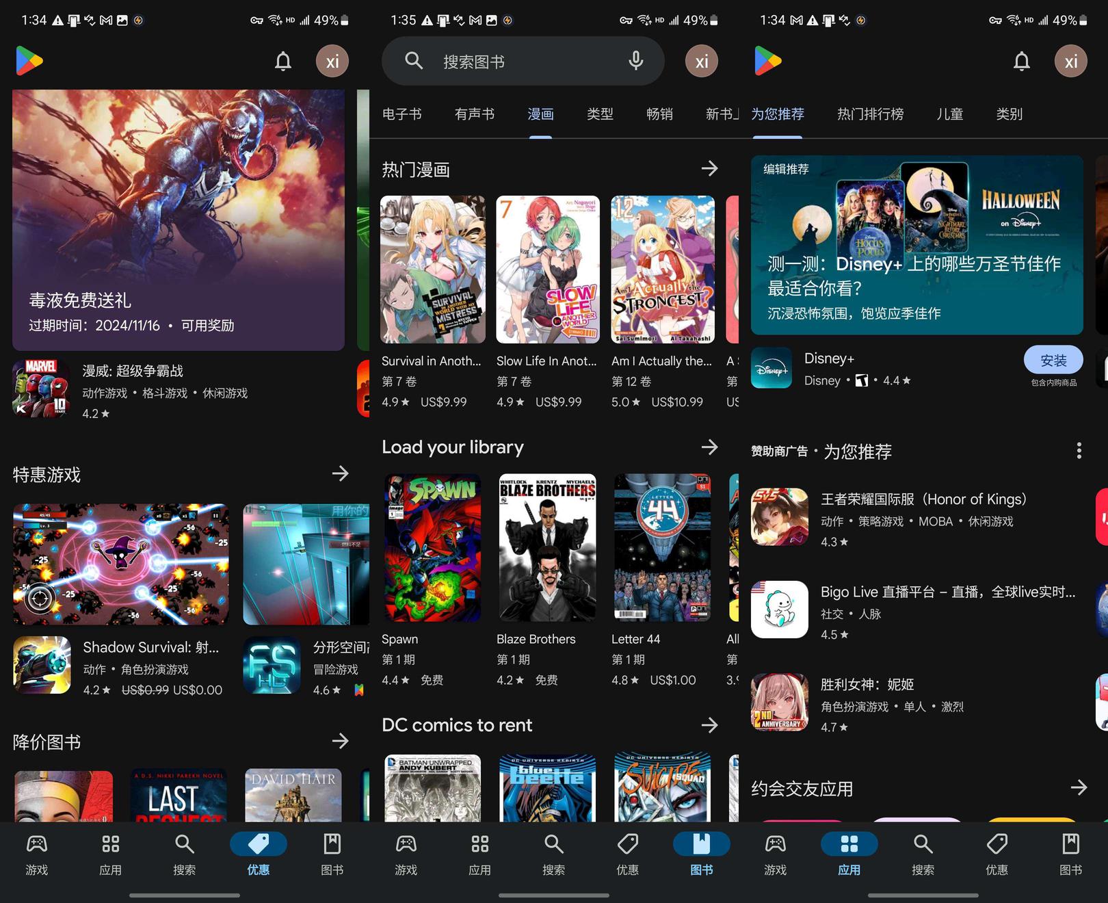Install the Disney+ app with 安装
The image size is (1108, 903).
click(1053, 361)
